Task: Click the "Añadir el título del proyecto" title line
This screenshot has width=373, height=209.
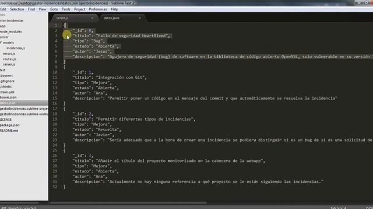Action: pyautogui.click(x=168, y=161)
